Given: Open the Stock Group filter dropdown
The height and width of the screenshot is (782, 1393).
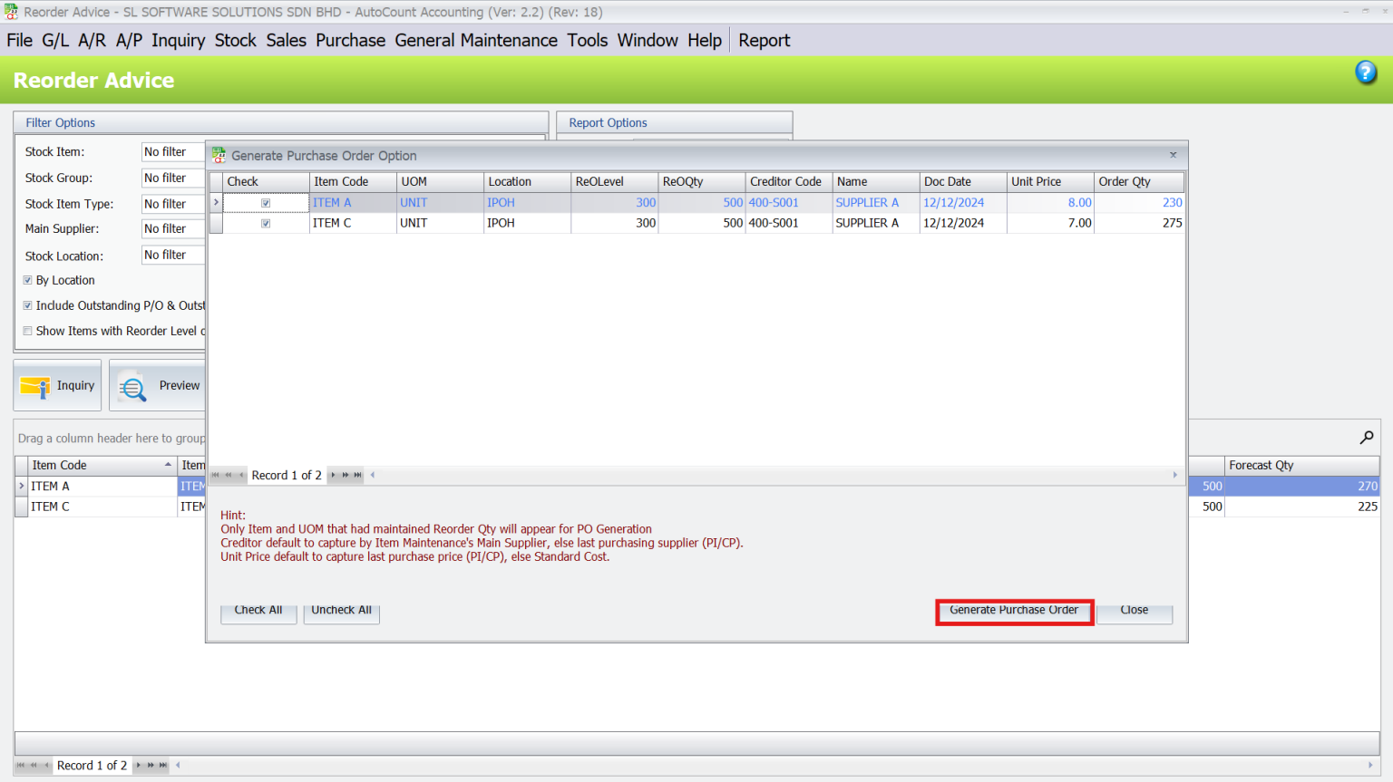Looking at the screenshot, I should (x=172, y=178).
